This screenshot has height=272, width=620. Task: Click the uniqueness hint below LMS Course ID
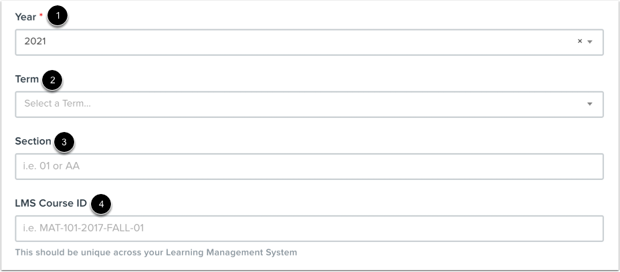(156, 253)
